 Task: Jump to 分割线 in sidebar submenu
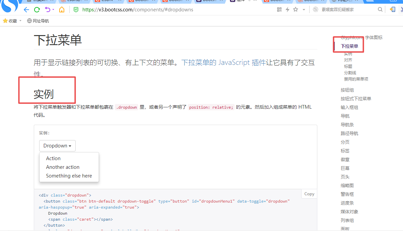tap(350, 73)
